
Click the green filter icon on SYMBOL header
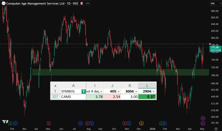click(x=84, y=91)
